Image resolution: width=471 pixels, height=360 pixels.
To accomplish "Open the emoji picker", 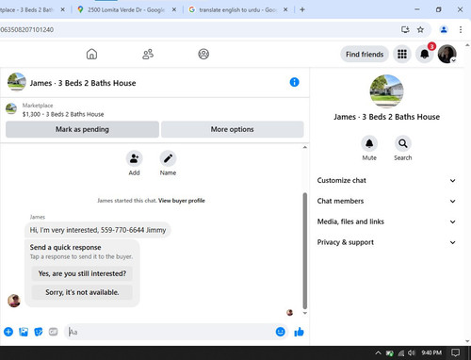I will (281, 332).
